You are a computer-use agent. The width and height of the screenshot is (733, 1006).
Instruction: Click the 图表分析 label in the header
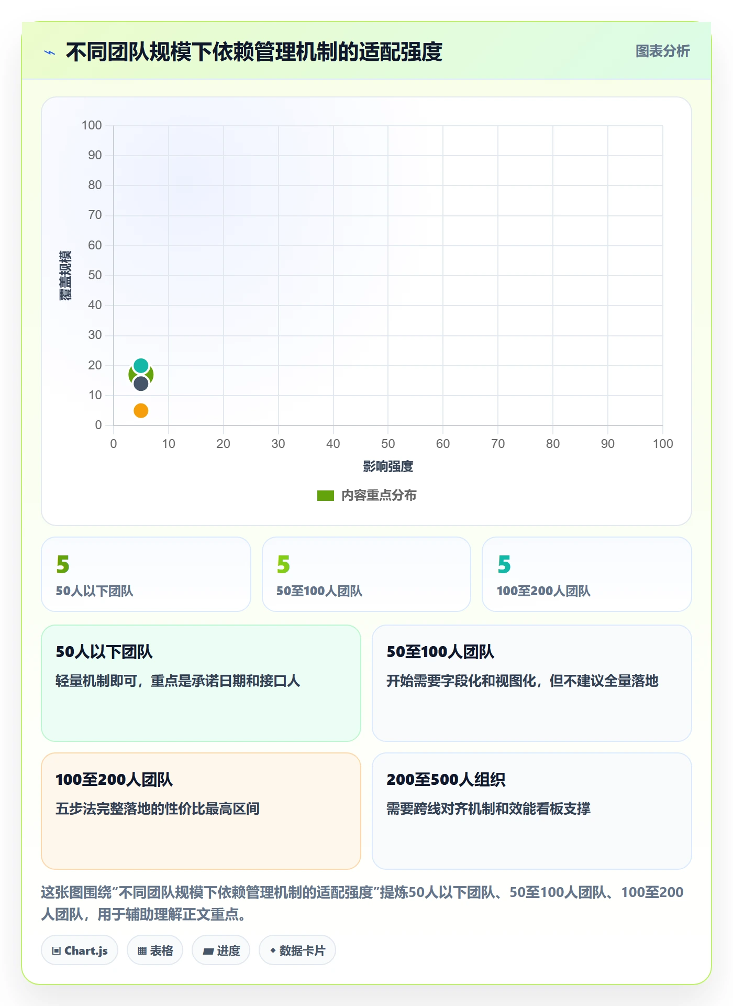[x=662, y=51]
